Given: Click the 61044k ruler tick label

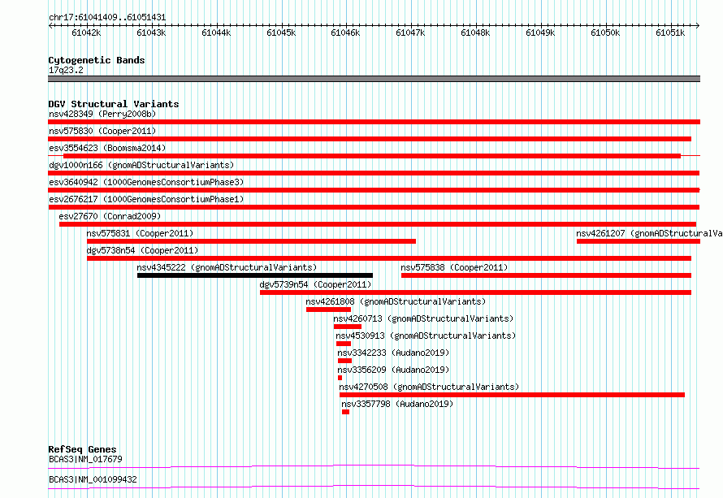Looking at the screenshot, I should [x=216, y=32].
